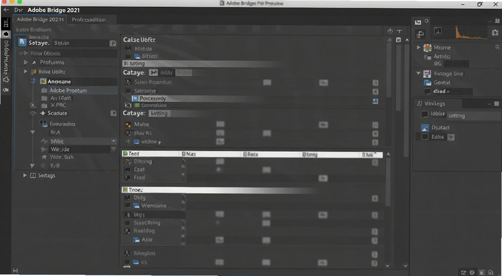
Task: Sort by the Terd column header
Action: (x=151, y=154)
